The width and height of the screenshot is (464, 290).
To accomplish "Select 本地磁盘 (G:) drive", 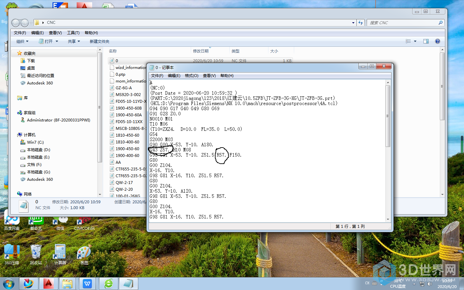I will (x=38, y=172).
